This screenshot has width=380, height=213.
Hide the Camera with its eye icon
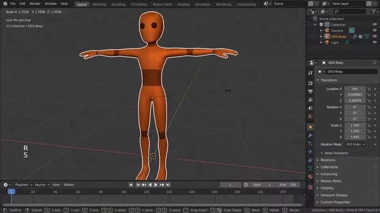point(375,30)
